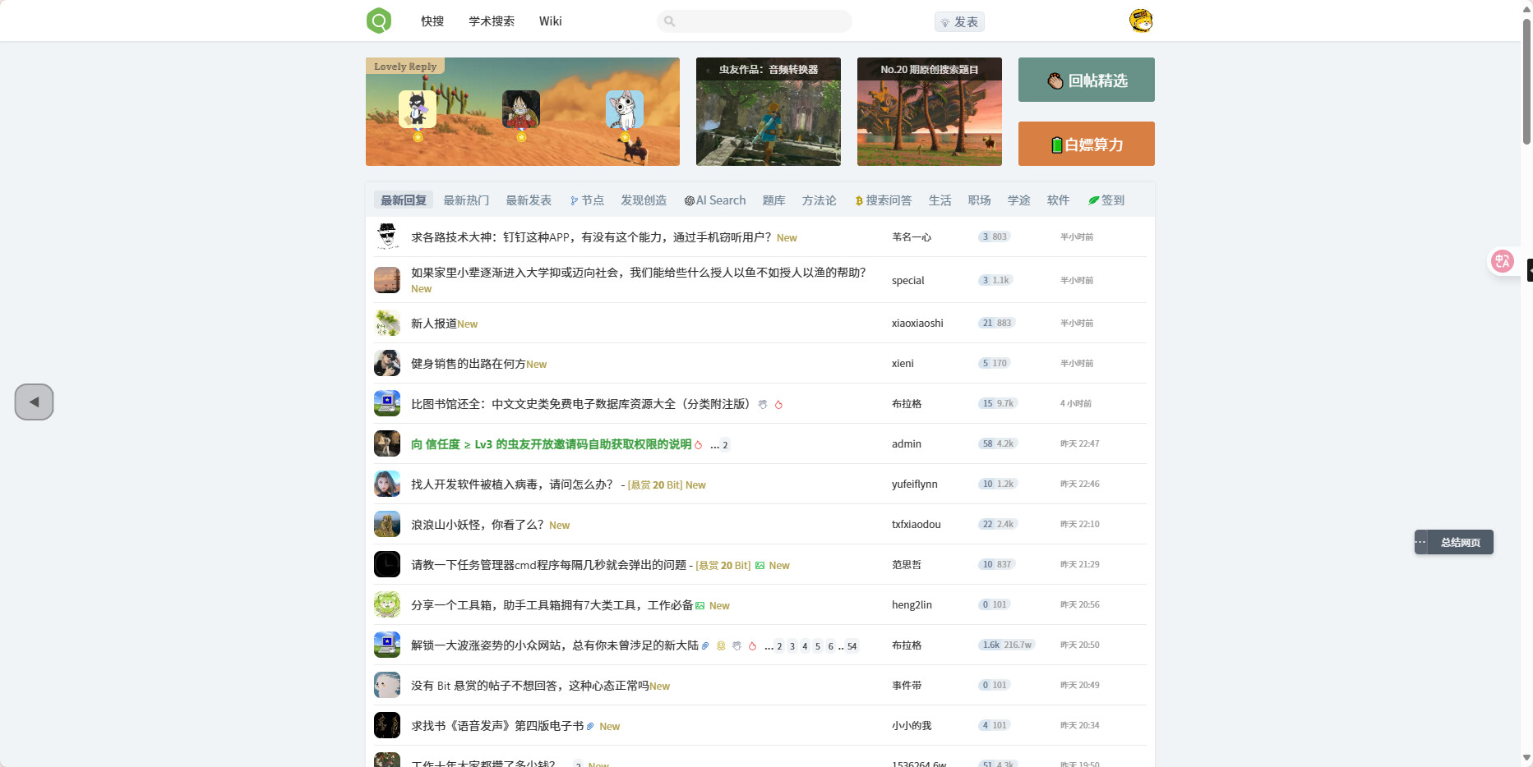Viewport: 1533px width, 767px height.
Task: Open the AI Search tab
Action: (715, 200)
